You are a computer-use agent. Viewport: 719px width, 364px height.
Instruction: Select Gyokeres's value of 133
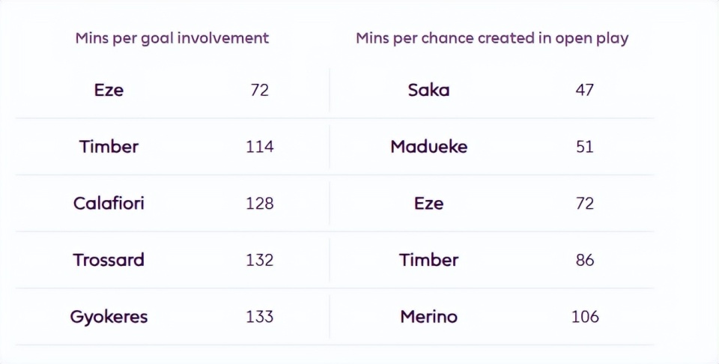coord(259,317)
